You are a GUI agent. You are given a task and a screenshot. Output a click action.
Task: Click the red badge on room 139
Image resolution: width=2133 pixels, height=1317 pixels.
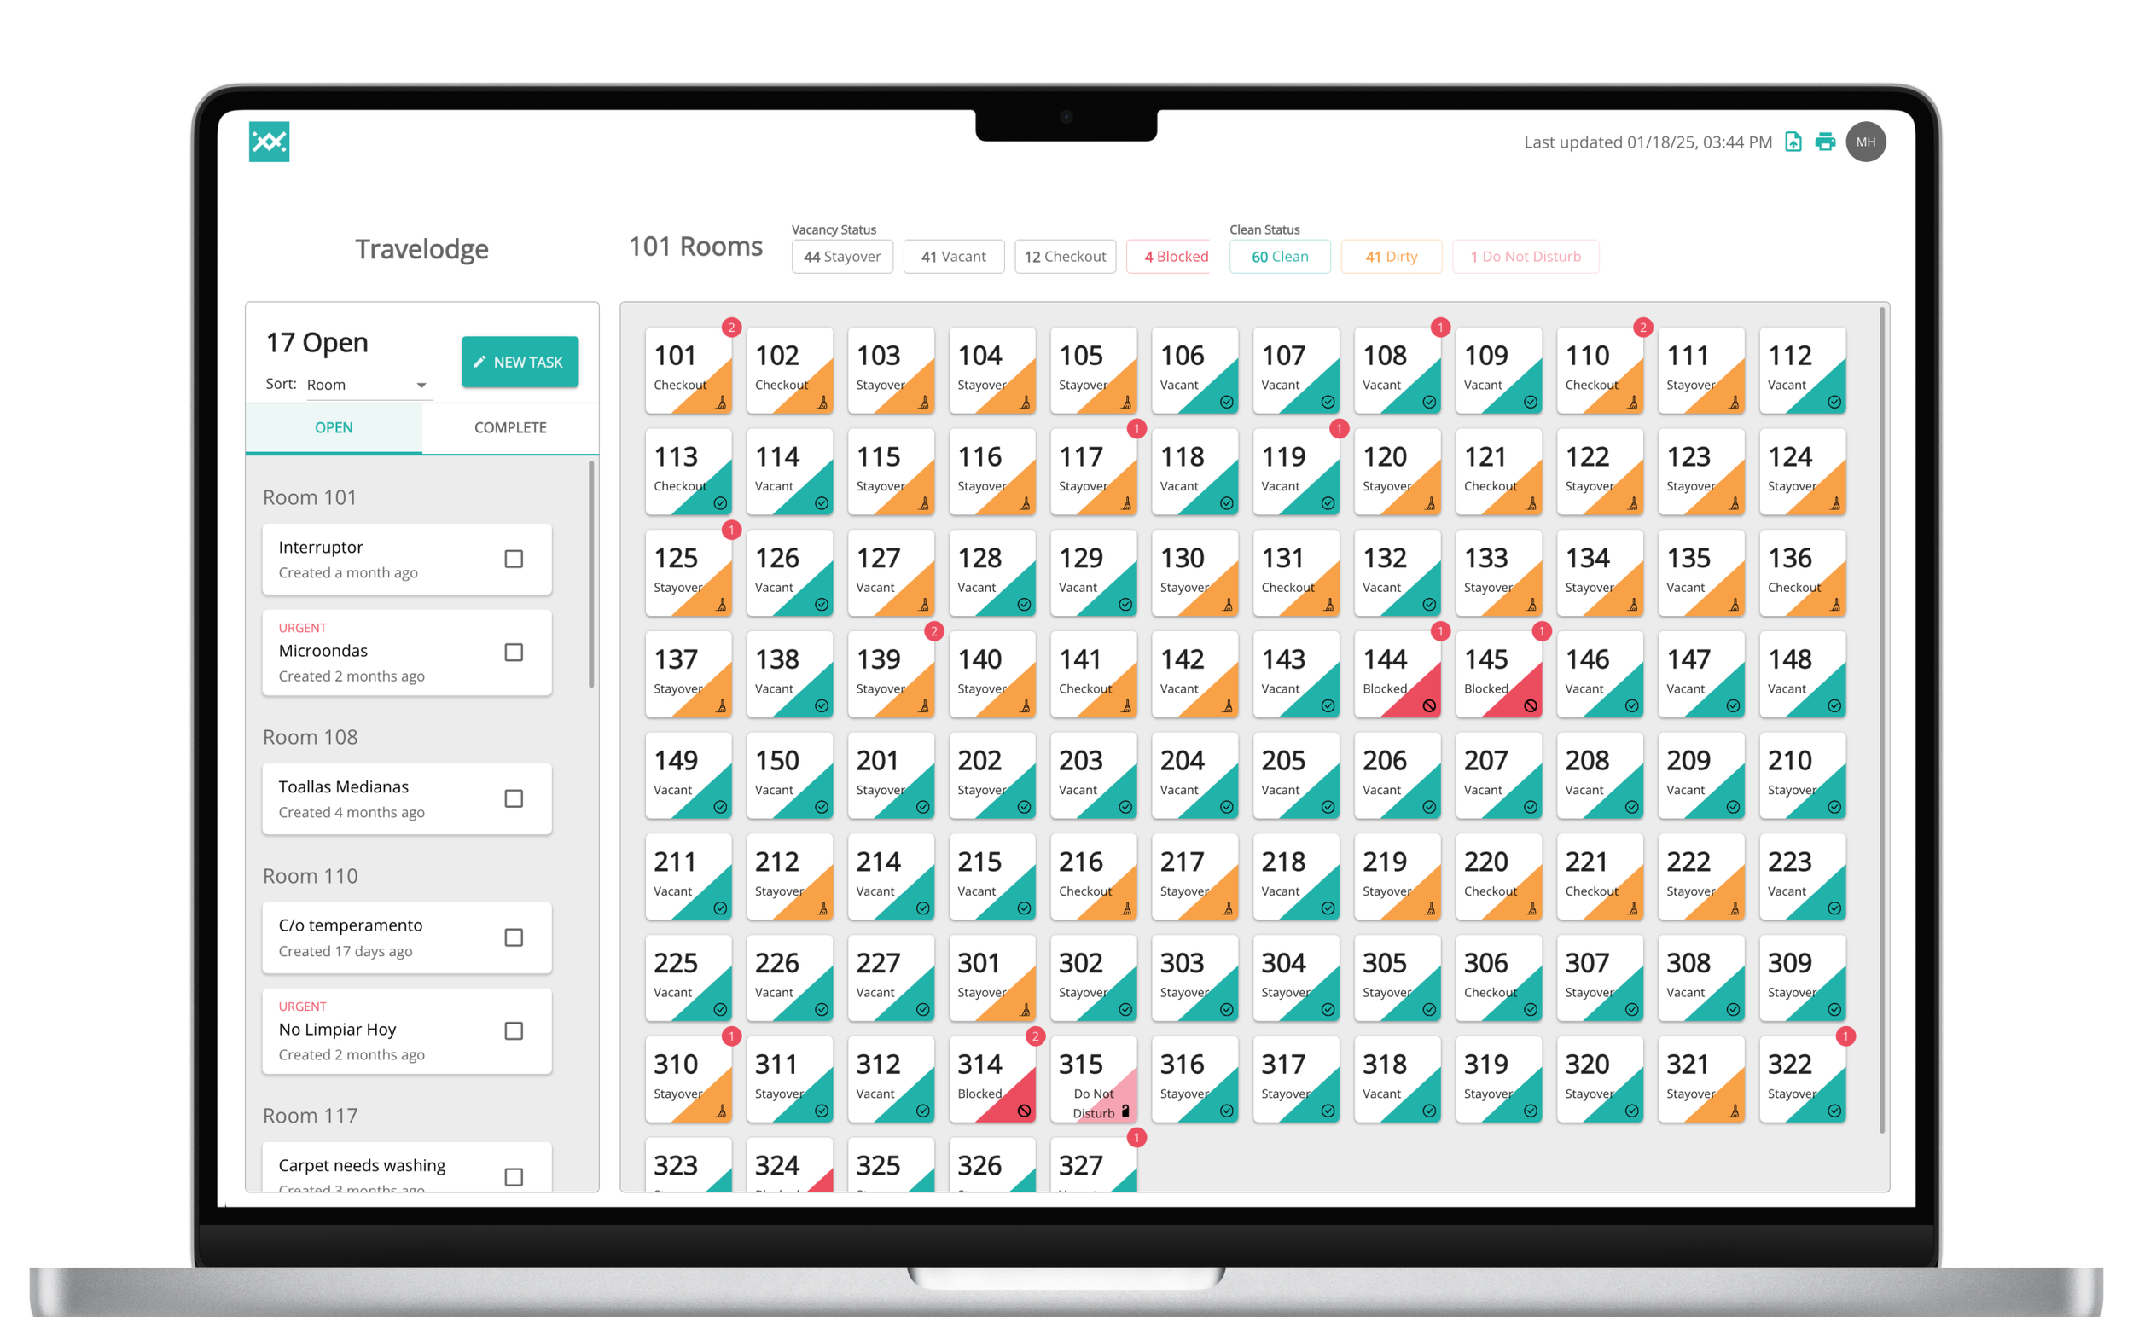pyautogui.click(x=933, y=631)
